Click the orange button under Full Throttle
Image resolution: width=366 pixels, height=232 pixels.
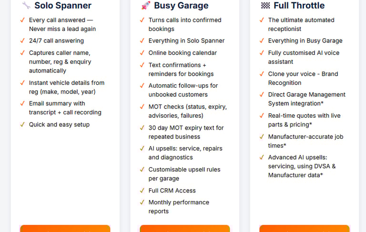305,229
